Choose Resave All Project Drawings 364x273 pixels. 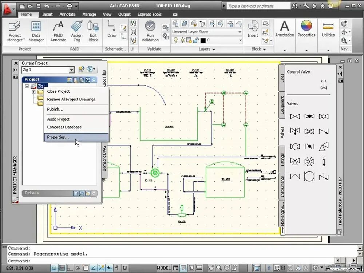point(71,99)
